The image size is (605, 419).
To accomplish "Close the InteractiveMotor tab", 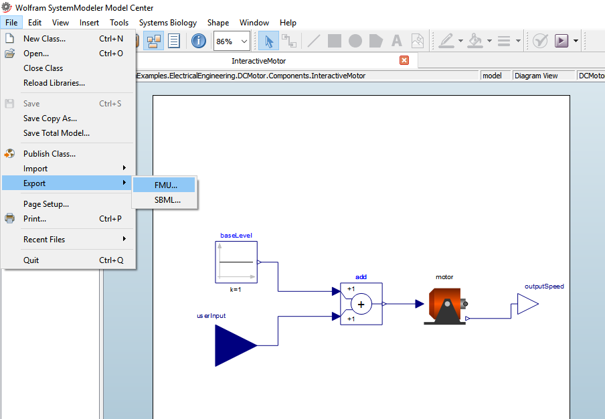I will 404,60.
